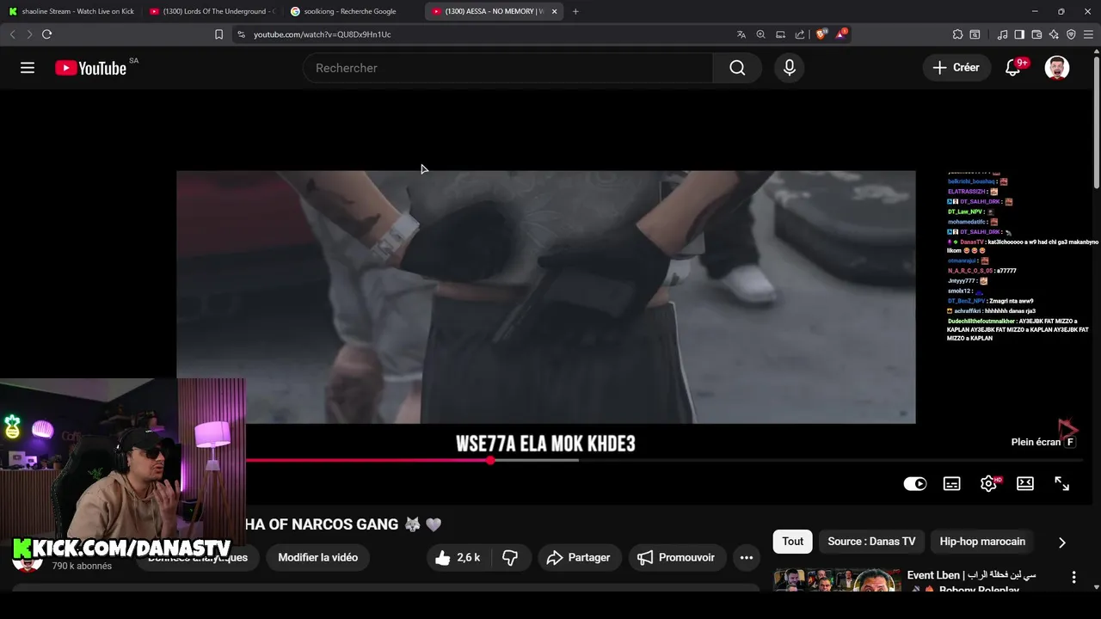This screenshot has width=1101, height=619.
Task: Bookmark this page
Action: point(218,34)
